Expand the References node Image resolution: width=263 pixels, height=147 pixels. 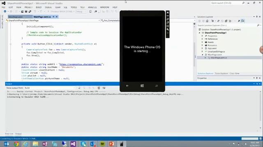pos(202,39)
